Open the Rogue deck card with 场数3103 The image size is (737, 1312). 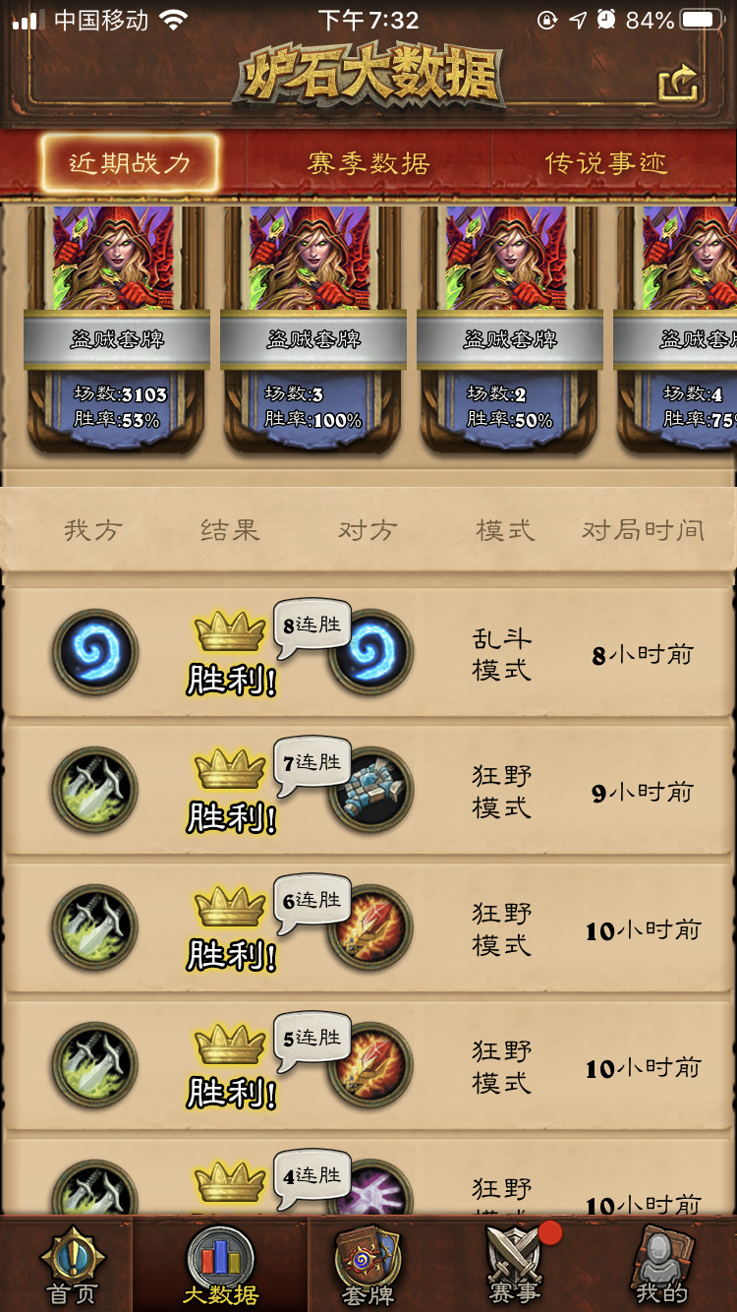[117, 329]
